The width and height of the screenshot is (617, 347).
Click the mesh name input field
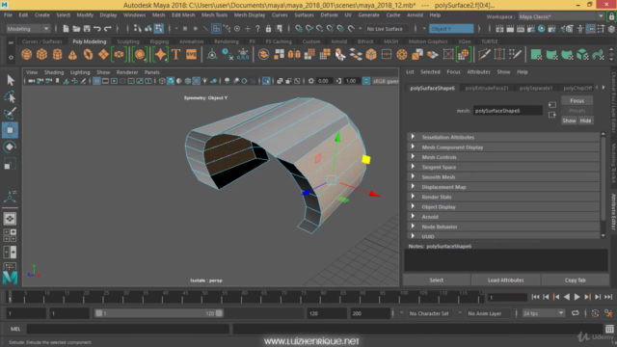coord(508,111)
